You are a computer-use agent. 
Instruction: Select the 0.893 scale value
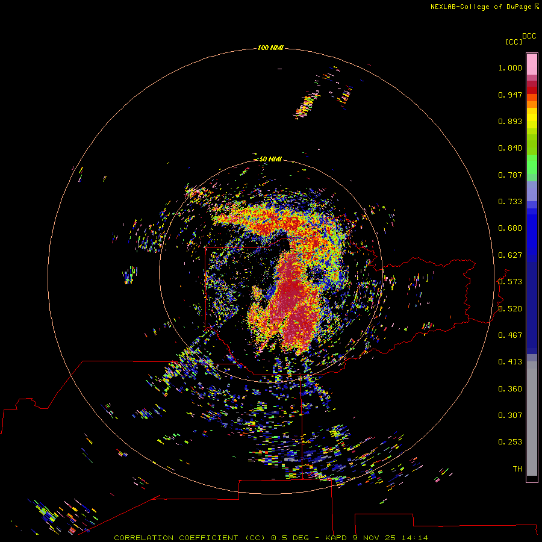[x=510, y=121]
